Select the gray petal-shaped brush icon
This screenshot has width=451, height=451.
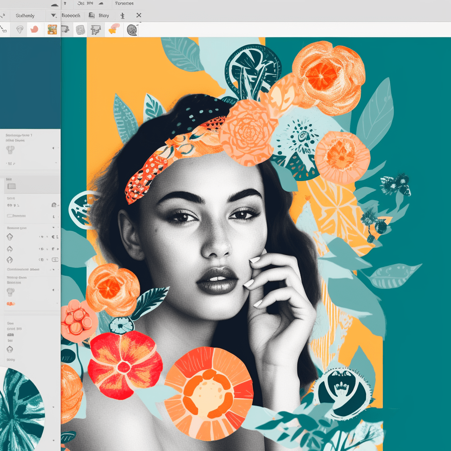pos(19,29)
